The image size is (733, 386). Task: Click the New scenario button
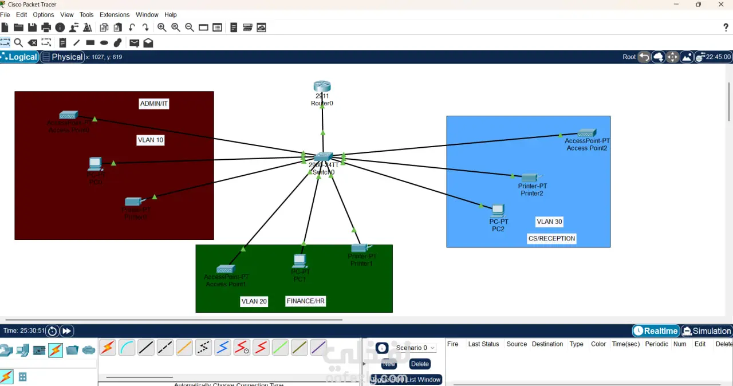click(x=389, y=364)
